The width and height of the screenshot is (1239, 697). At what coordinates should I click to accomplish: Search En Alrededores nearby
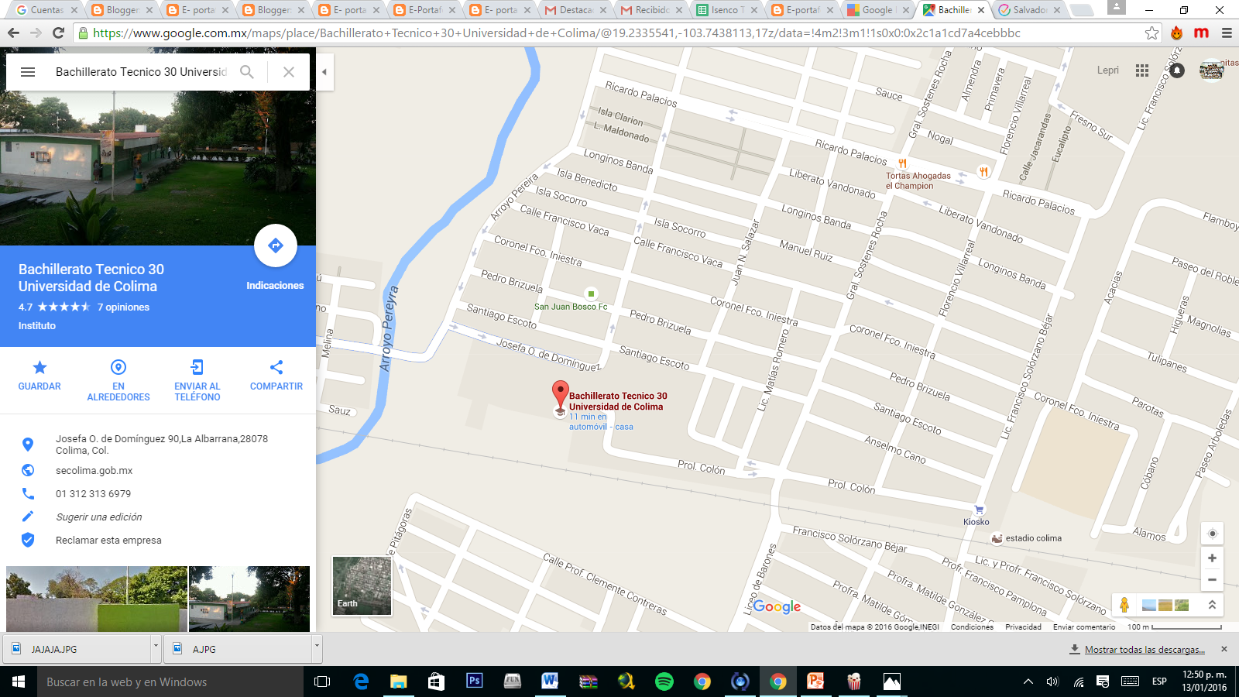(x=118, y=380)
